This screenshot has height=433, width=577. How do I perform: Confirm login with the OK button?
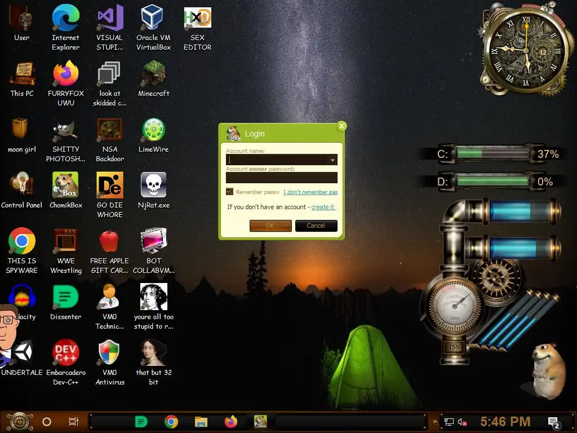click(x=270, y=226)
